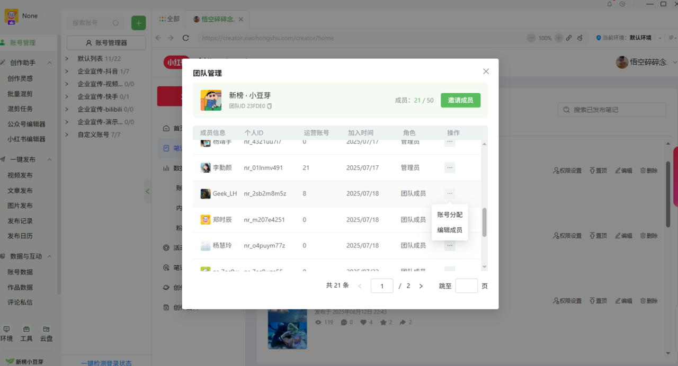
Task: Click the 工具 toolbox icon
Action: 26,329
